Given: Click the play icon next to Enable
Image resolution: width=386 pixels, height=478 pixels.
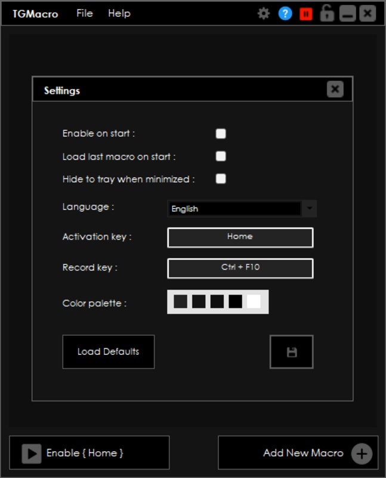Looking at the screenshot, I should tap(32, 454).
